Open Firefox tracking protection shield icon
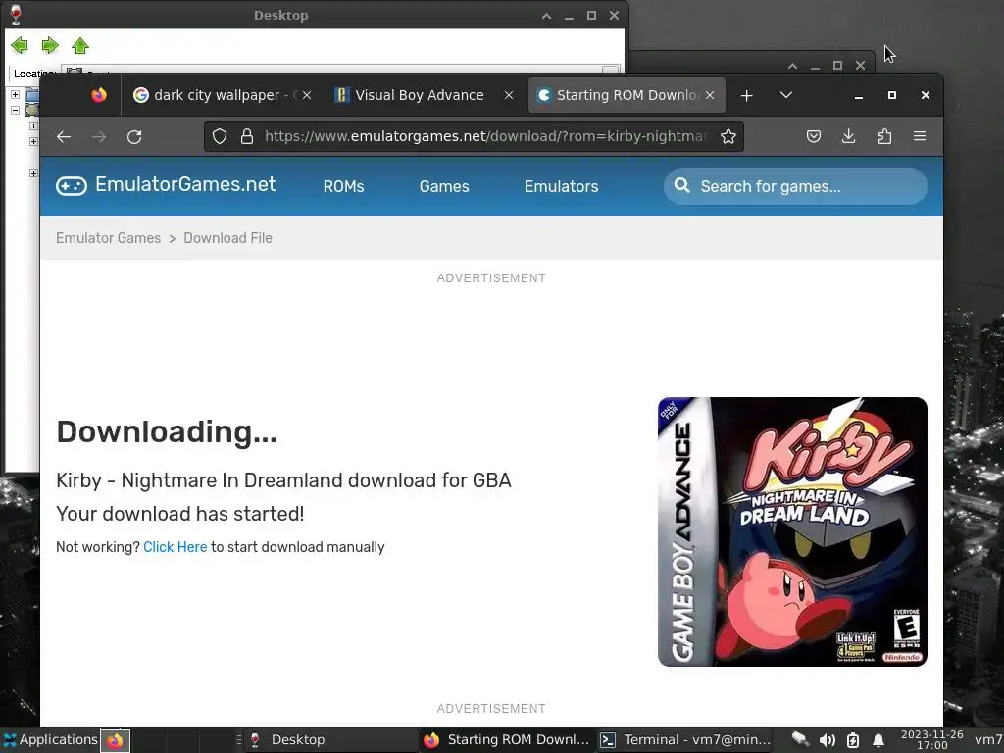Image resolution: width=1004 pixels, height=753 pixels. coord(220,136)
